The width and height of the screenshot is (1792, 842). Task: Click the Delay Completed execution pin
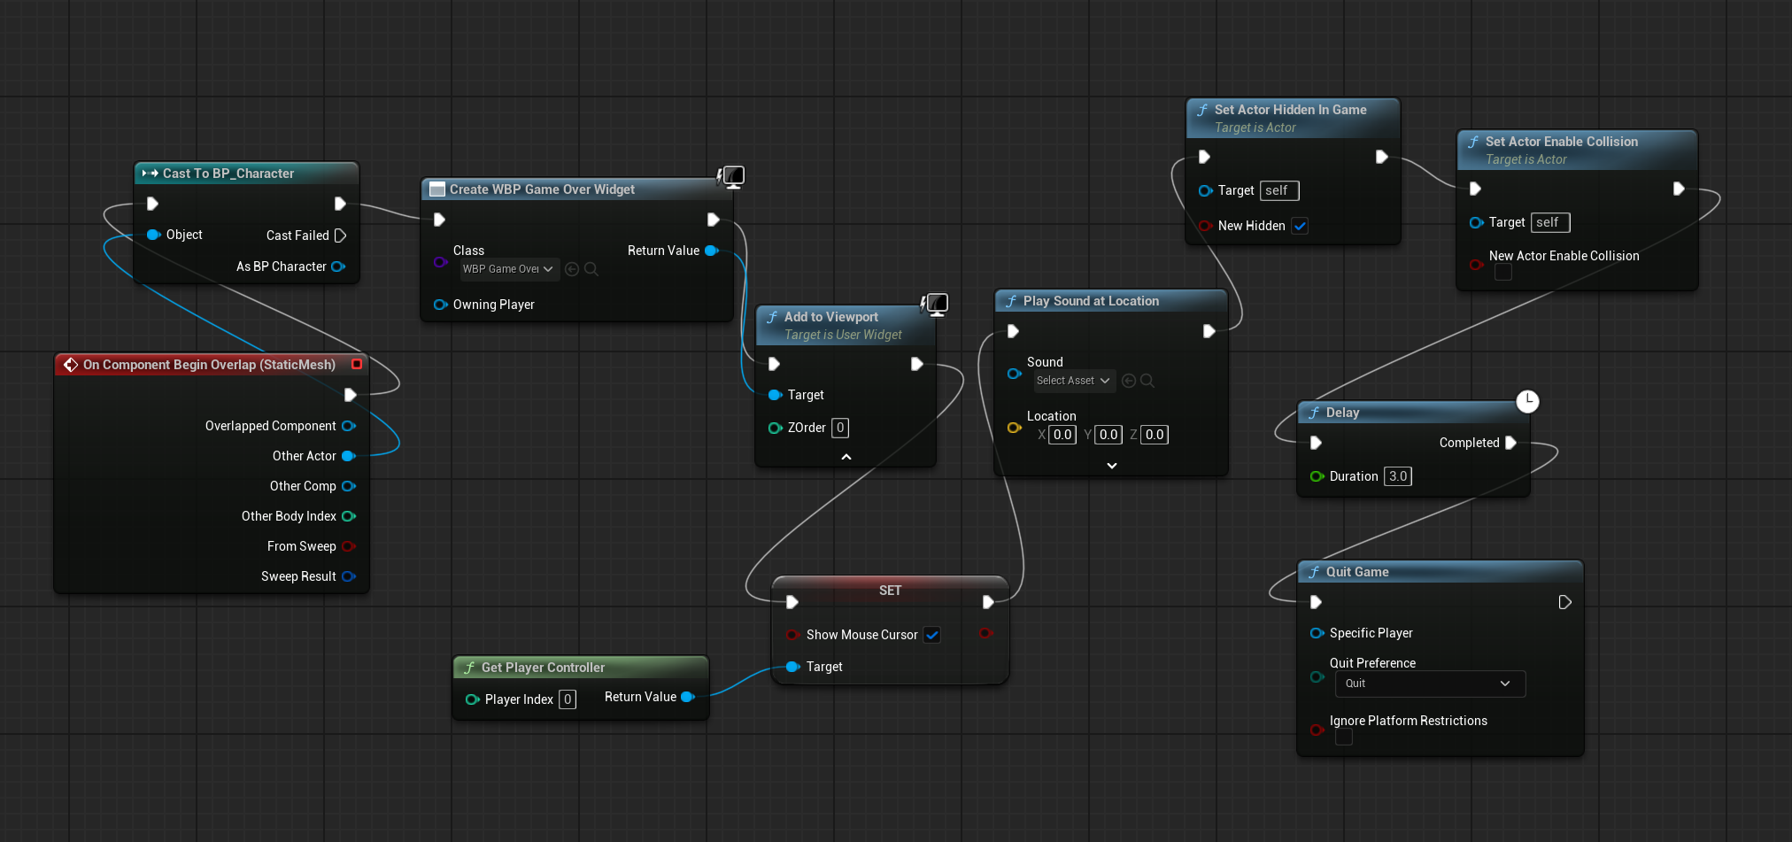(x=1510, y=443)
